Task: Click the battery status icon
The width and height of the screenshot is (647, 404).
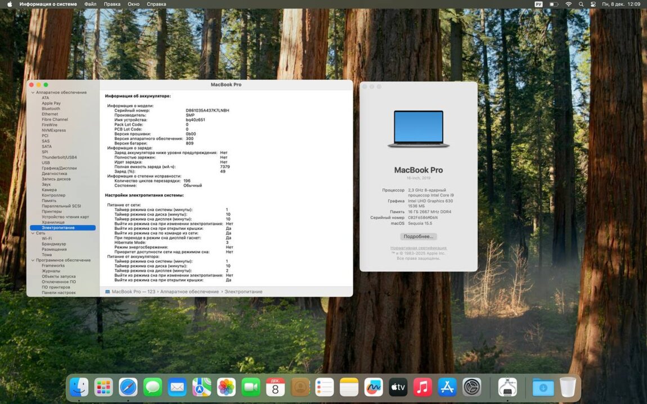Action: point(554,4)
